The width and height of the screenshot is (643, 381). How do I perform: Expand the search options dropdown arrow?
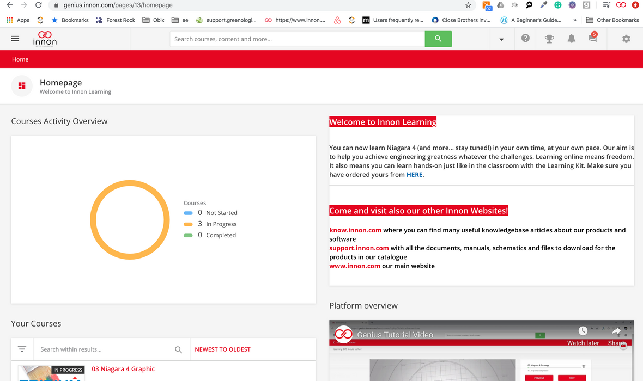pyautogui.click(x=501, y=39)
